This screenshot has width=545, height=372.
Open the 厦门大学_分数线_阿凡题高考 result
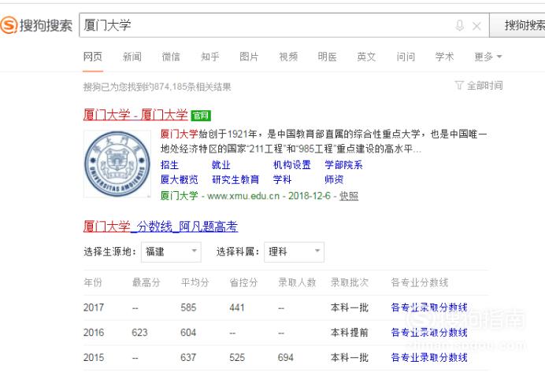[x=161, y=227]
